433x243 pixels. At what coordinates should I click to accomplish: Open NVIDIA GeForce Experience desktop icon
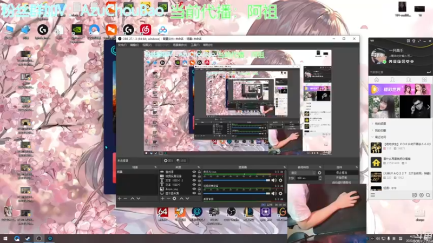pos(77,32)
